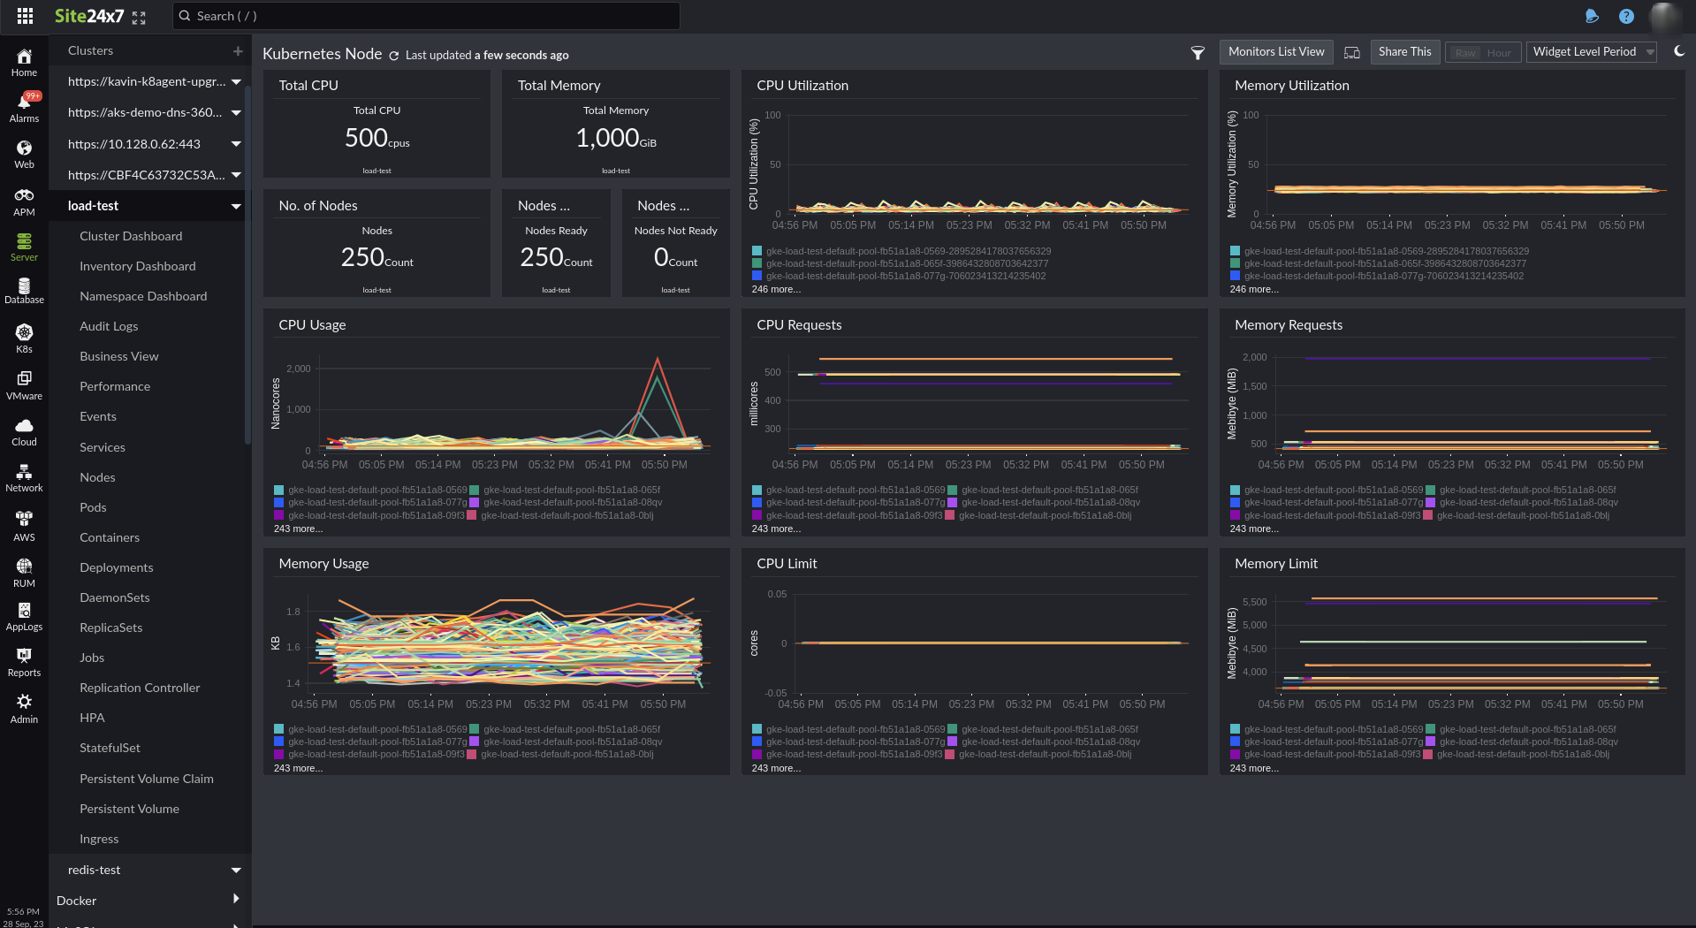Select the APM section icon
This screenshot has height=928, width=1696.
[24, 199]
